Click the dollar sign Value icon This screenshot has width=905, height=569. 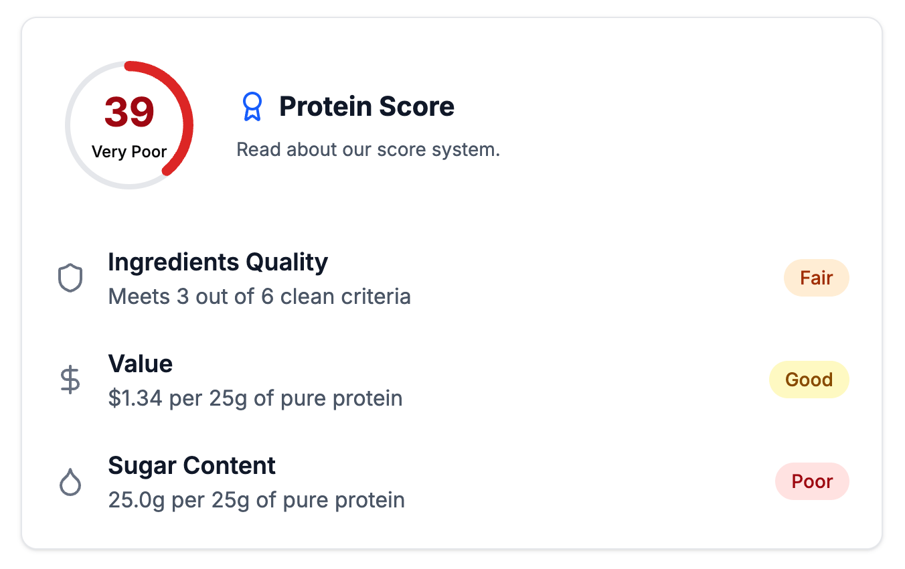tap(70, 380)
